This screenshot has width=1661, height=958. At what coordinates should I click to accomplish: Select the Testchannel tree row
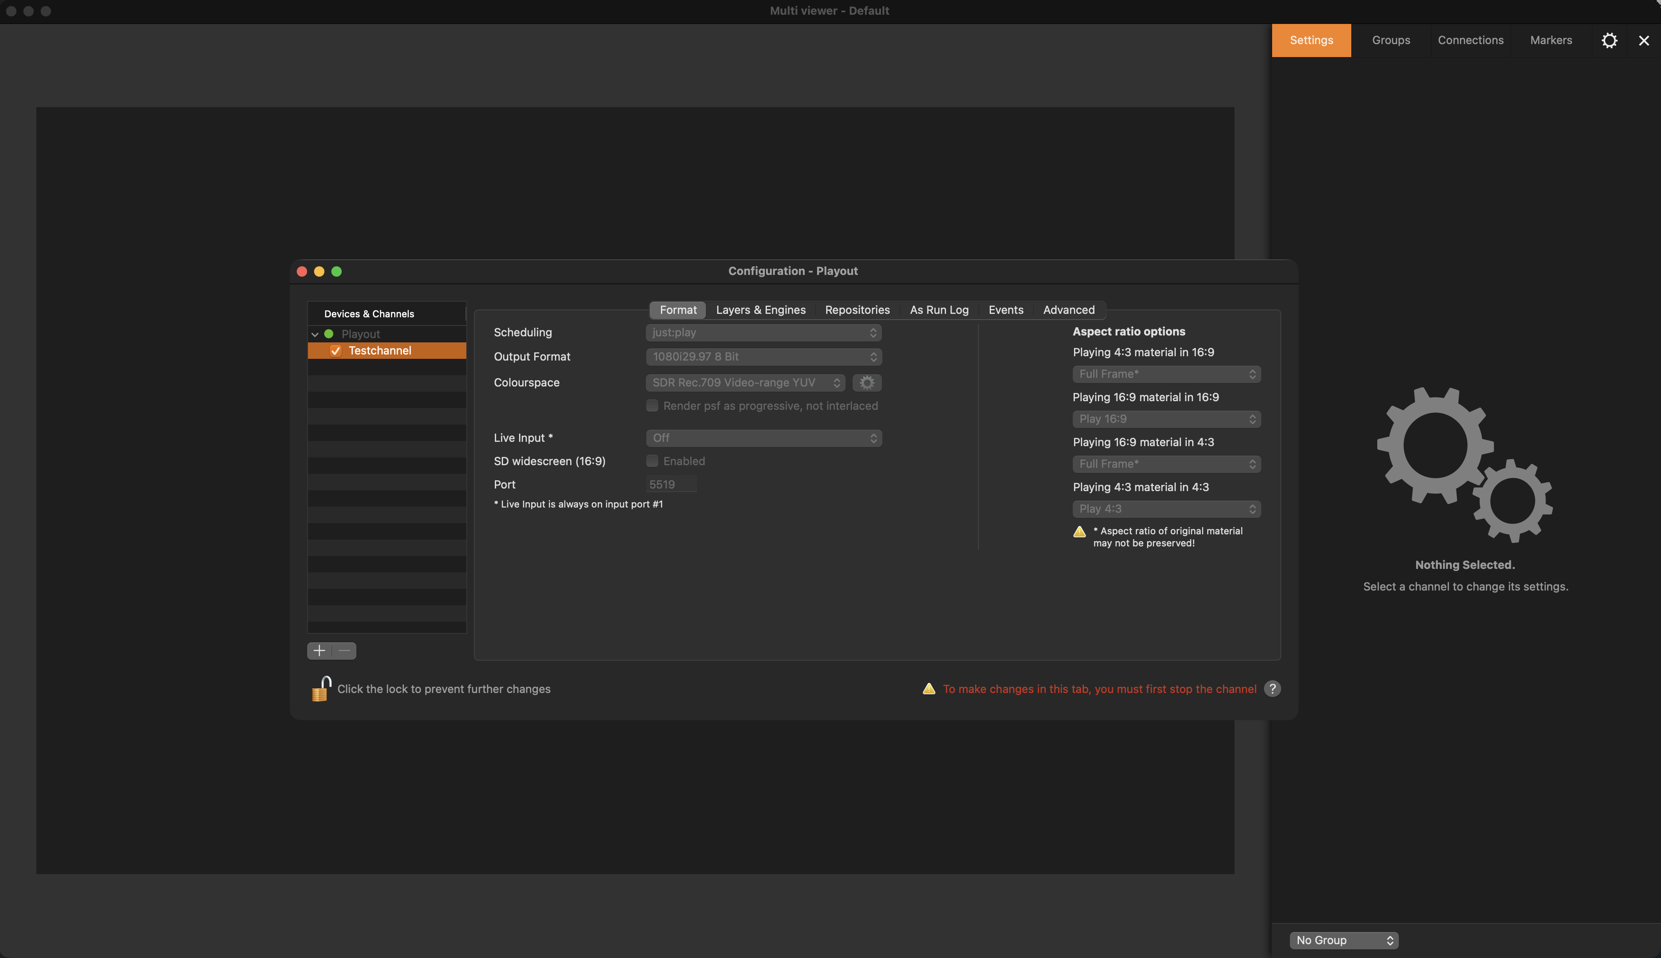[386, 351]
